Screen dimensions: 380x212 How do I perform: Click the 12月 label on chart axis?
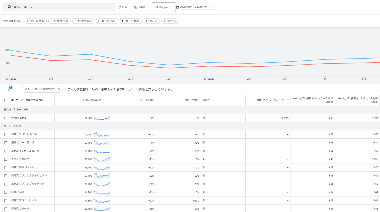pos(169,79)
